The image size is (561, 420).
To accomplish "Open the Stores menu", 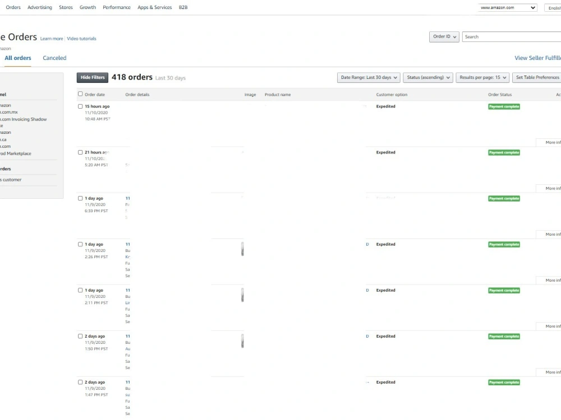I will 66,7.
